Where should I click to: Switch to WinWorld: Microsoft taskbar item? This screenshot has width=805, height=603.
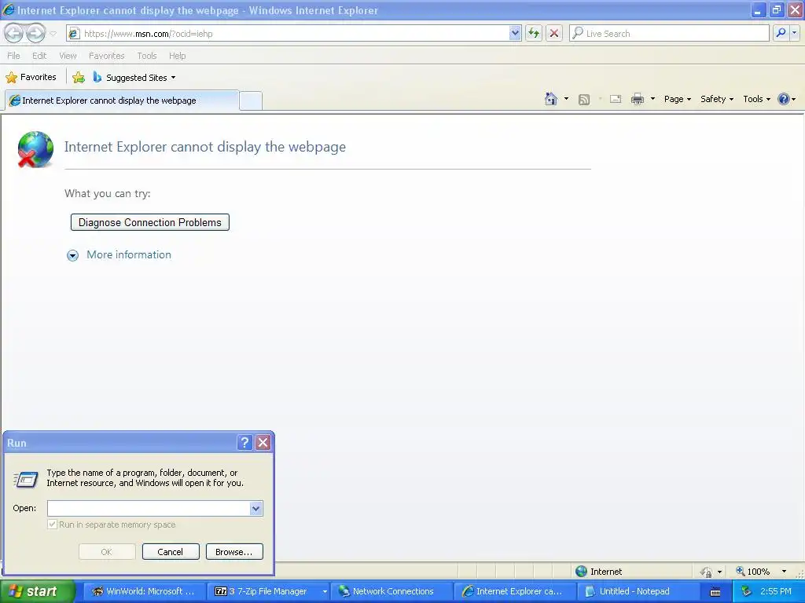144,591
